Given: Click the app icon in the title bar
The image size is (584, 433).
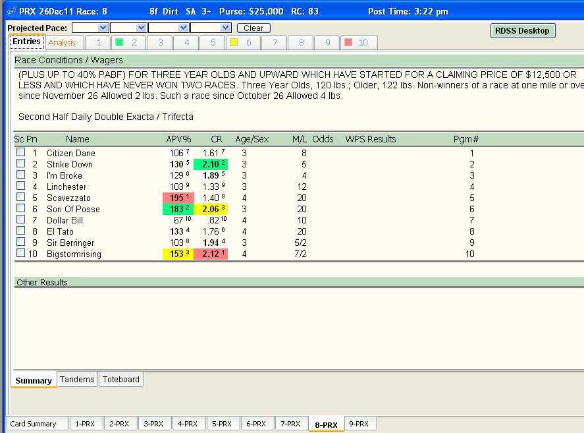Looking at the screenshot, I should click(x=12, y=11).
